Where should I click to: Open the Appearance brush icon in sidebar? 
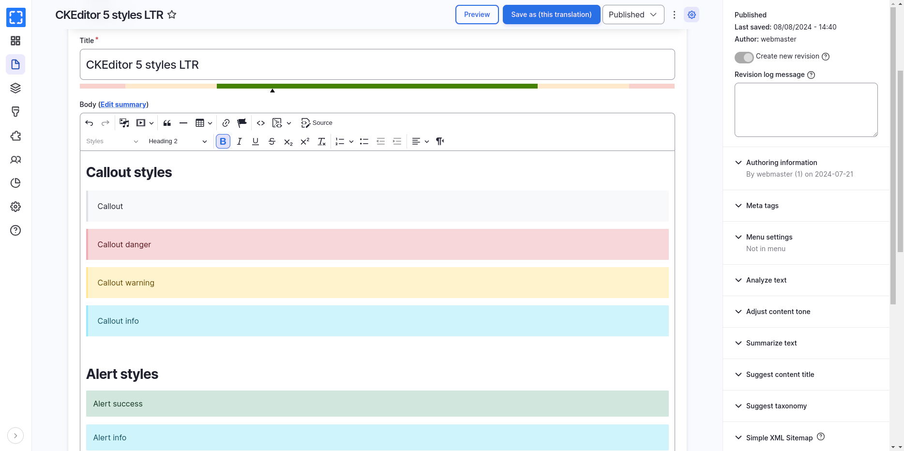[x=15, y=112]
